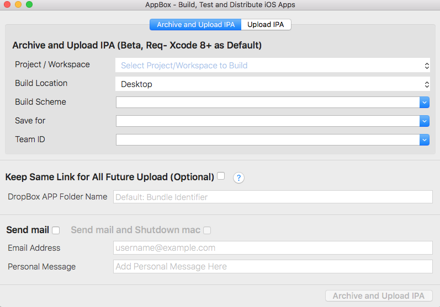Click the DropBox APP Folder Name field
The width and height of the screenshot is (440, 307).
pyautogui.click(x=273, y=197)
